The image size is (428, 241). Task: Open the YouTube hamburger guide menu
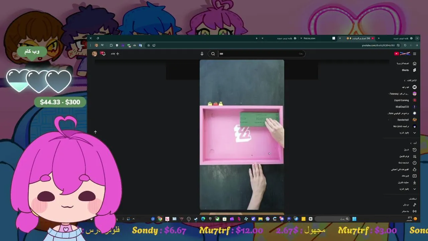415,54
